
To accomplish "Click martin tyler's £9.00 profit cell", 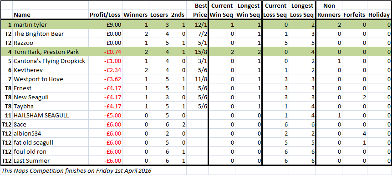I will (106, 24).
